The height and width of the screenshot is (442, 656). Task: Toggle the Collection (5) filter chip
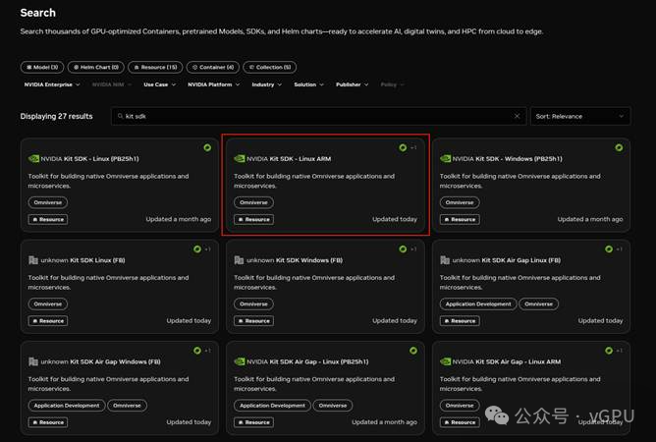click(269, 67)
